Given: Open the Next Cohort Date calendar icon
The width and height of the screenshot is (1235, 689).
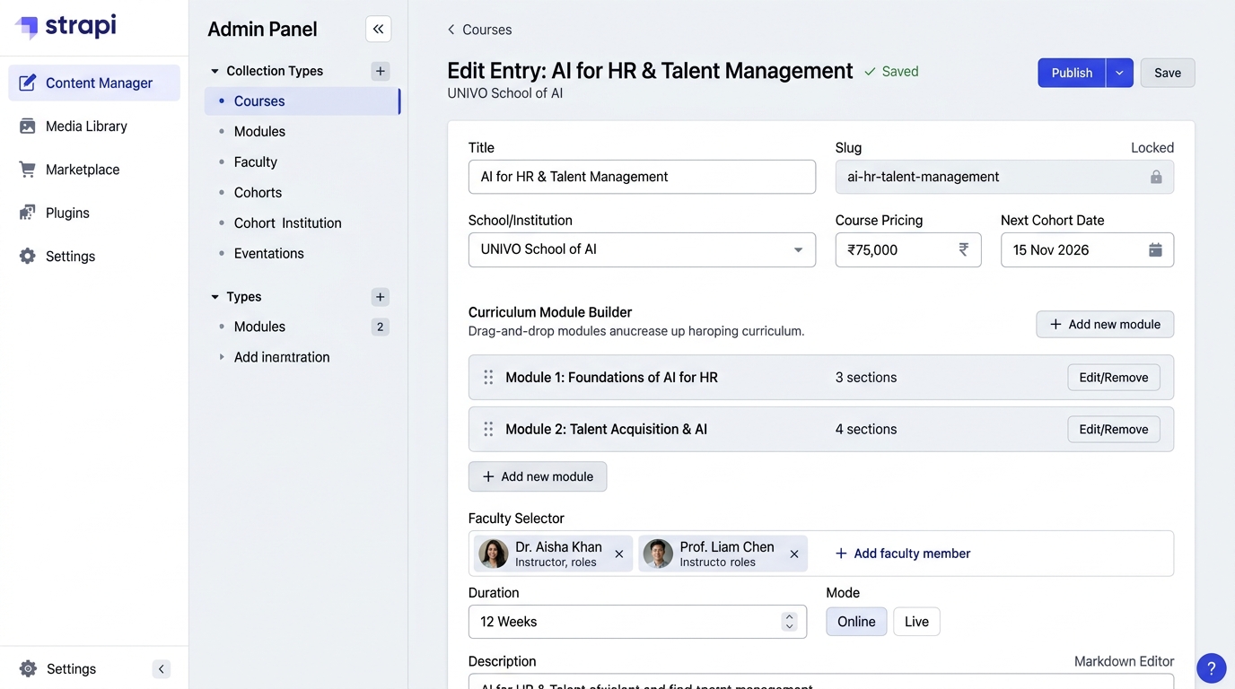Looking at the screenshot, I should pos(1155,250).
